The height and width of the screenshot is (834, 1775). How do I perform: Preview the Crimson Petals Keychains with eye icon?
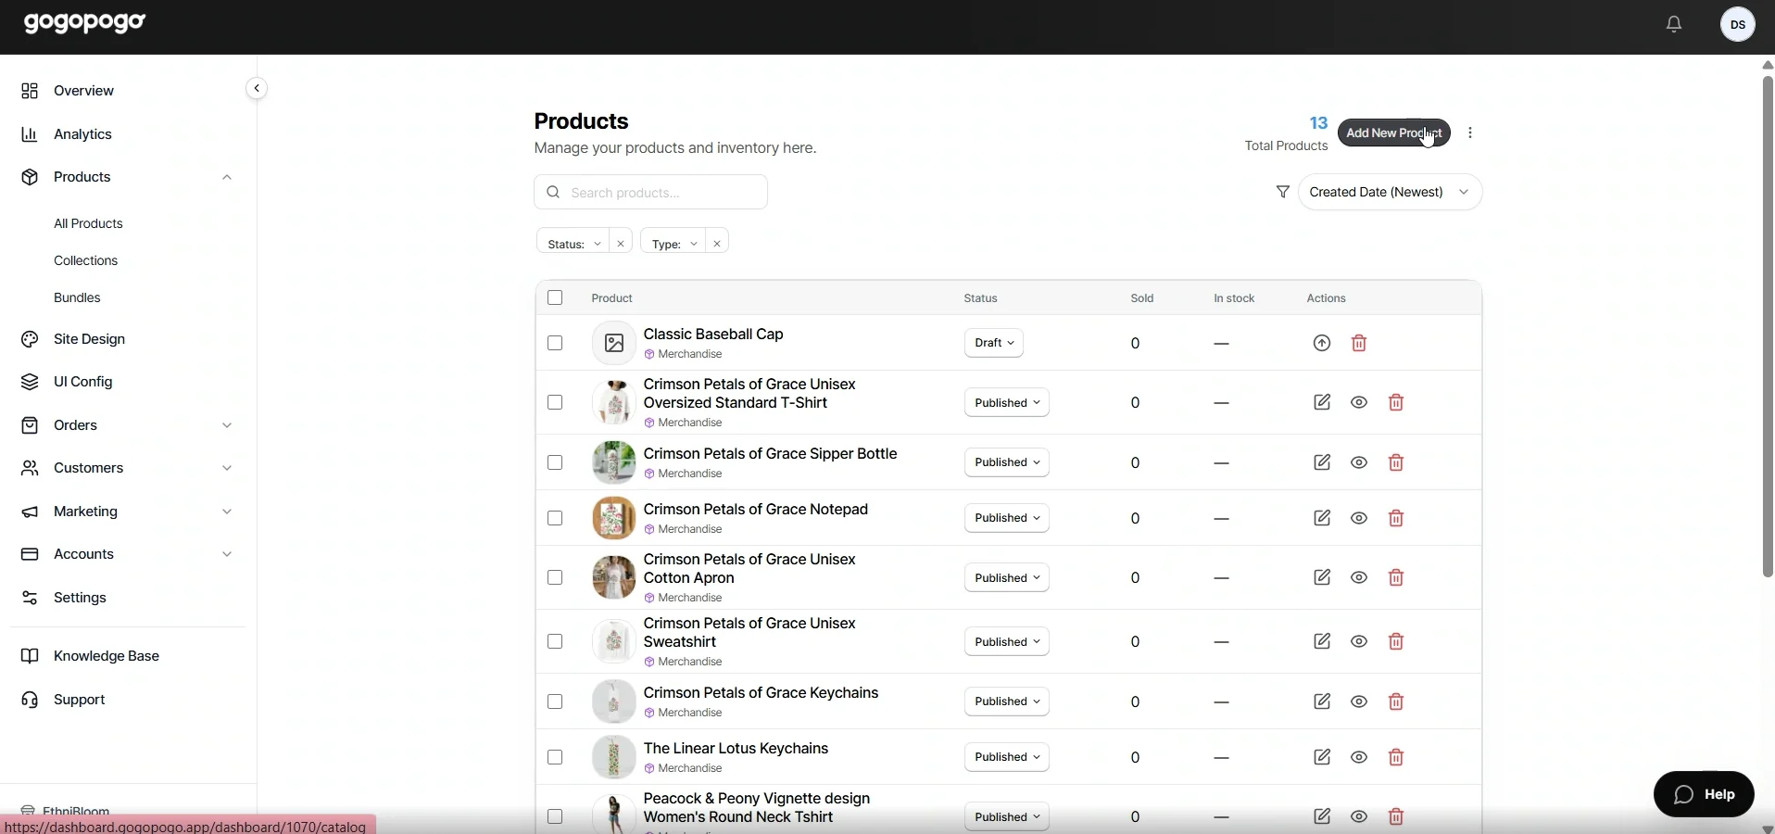click(x=1359, y=701)
